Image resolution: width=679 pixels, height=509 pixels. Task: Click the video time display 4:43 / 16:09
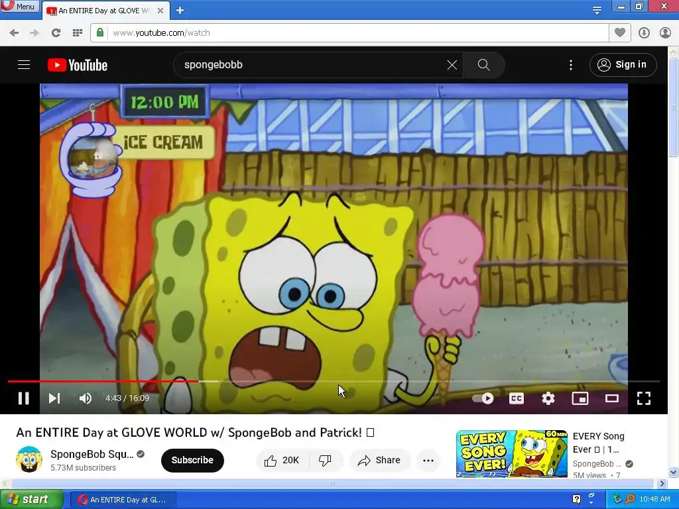[127, 398]
